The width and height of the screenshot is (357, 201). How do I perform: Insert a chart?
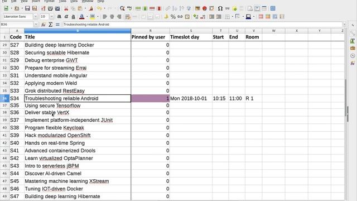[x=205, y=8]
